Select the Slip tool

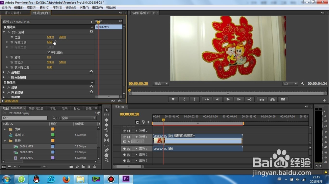(x=106, y=140)
